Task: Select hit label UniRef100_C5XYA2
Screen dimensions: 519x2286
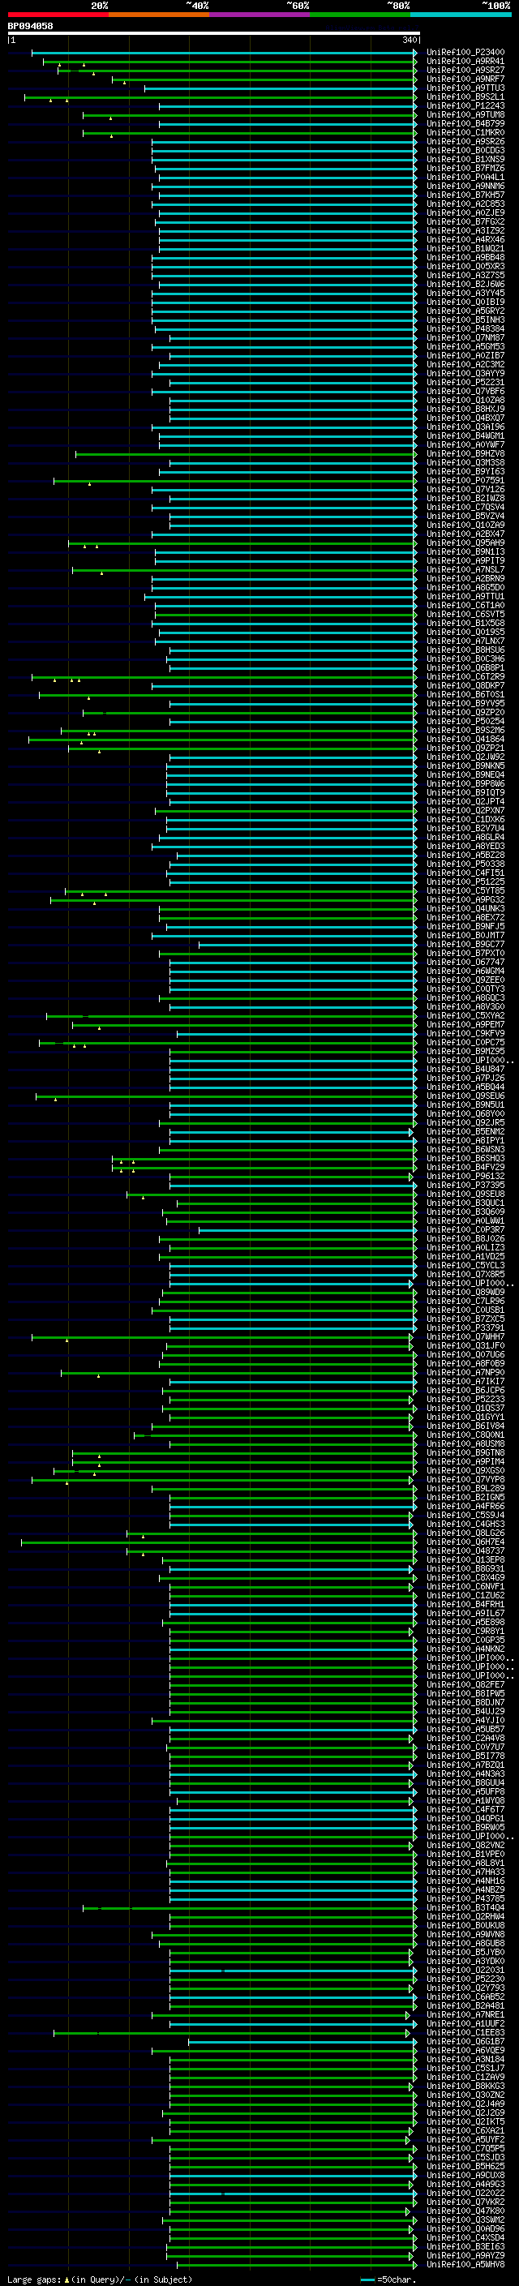Action: [465, 1015]
